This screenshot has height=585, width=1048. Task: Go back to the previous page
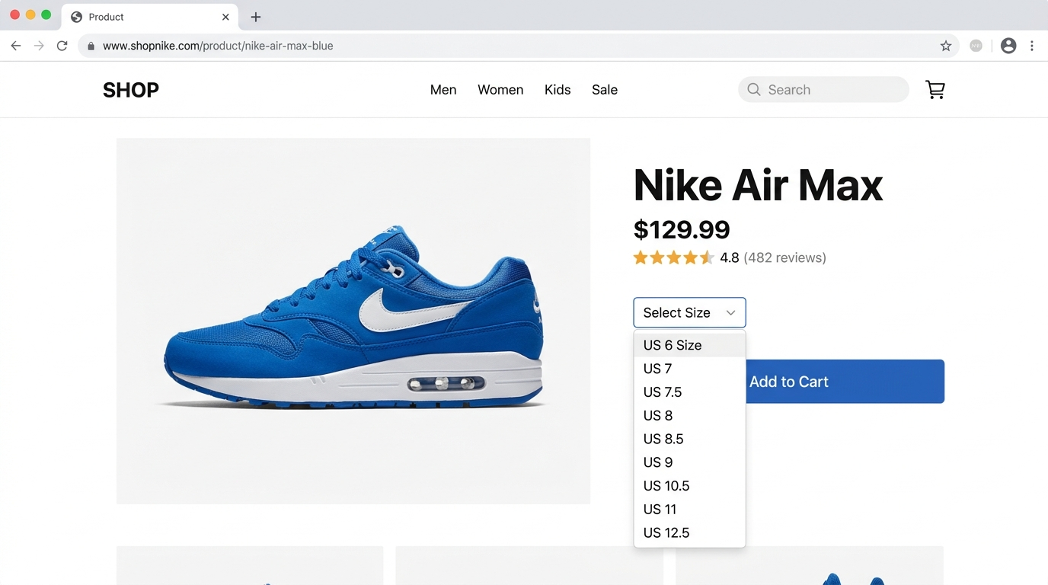16,46
